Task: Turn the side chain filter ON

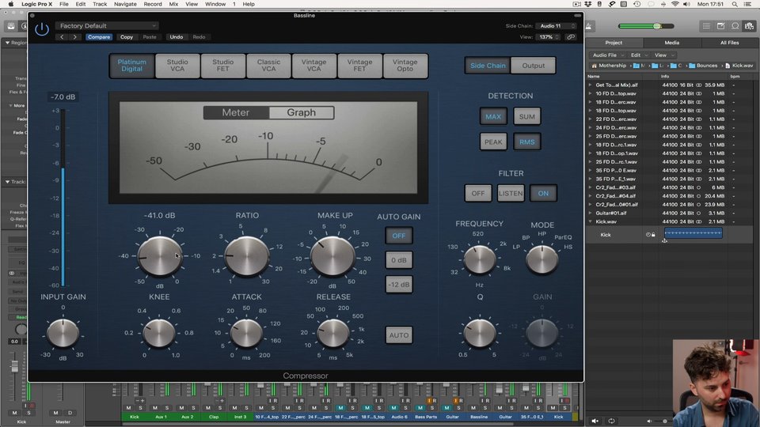Action: (543, 193)
